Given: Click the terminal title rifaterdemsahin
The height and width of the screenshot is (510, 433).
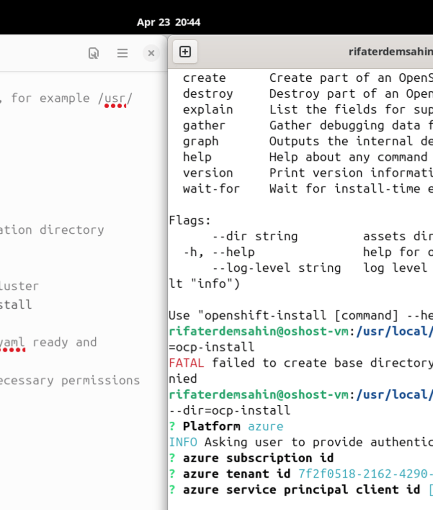Looking at the screenshot, I should pos(391,52).
